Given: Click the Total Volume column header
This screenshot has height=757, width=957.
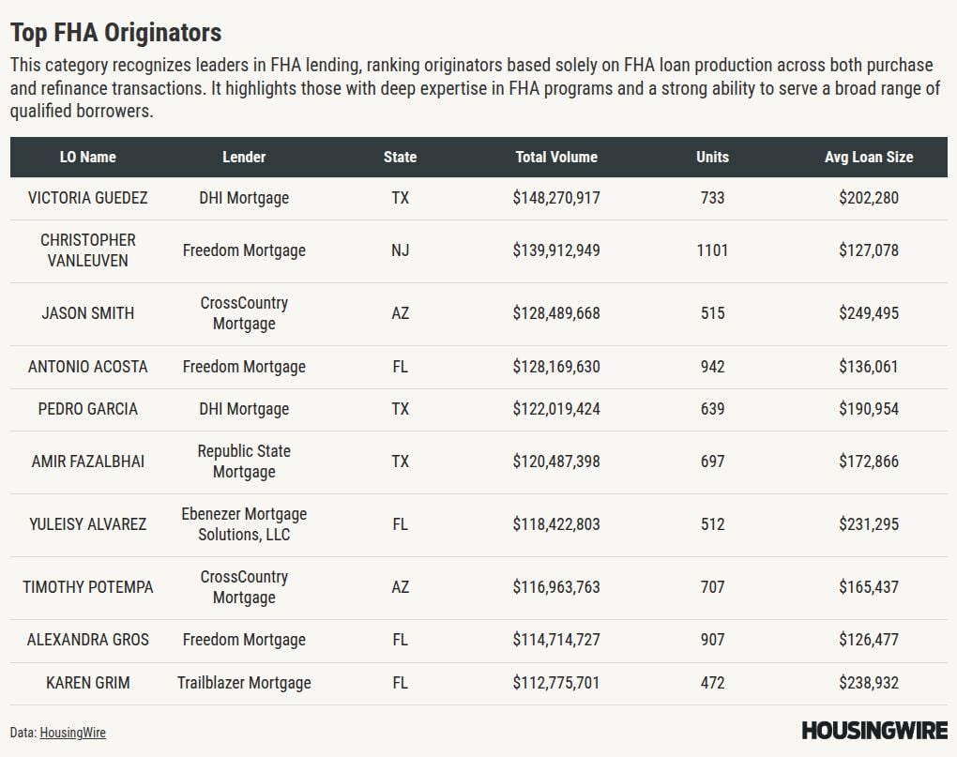Looking at the screenshot, I should (x=556, y=157).
